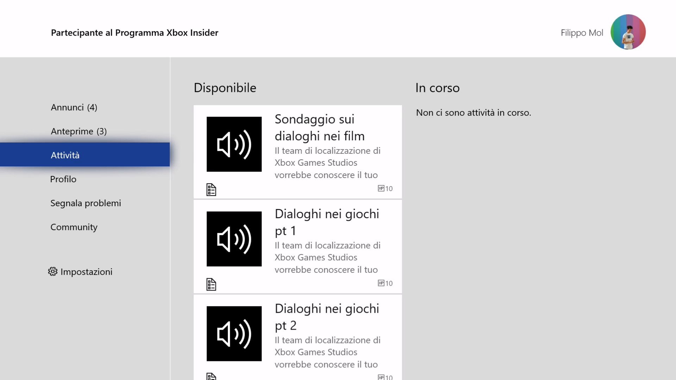The image size is (676, 380).
Task: Click the Disponibile heading
Action: tap(225, 88)
